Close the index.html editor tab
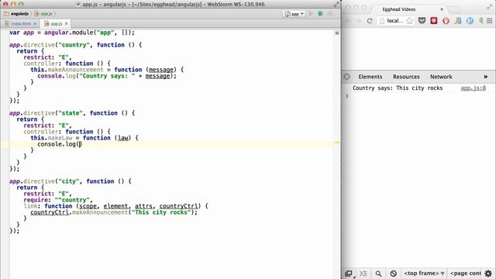 pos(35,24)
